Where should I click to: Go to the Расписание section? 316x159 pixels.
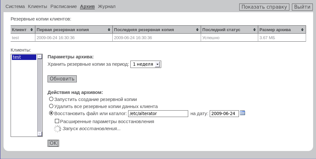[x=63, y=6]
